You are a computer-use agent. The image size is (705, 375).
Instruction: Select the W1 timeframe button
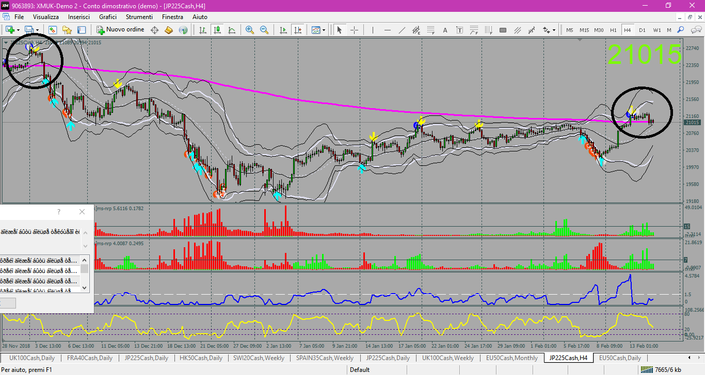click(x=656, y=30)
